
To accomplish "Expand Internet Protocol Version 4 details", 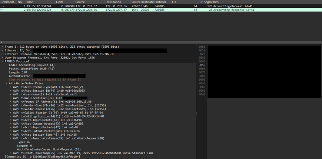I will click(2, 54).
